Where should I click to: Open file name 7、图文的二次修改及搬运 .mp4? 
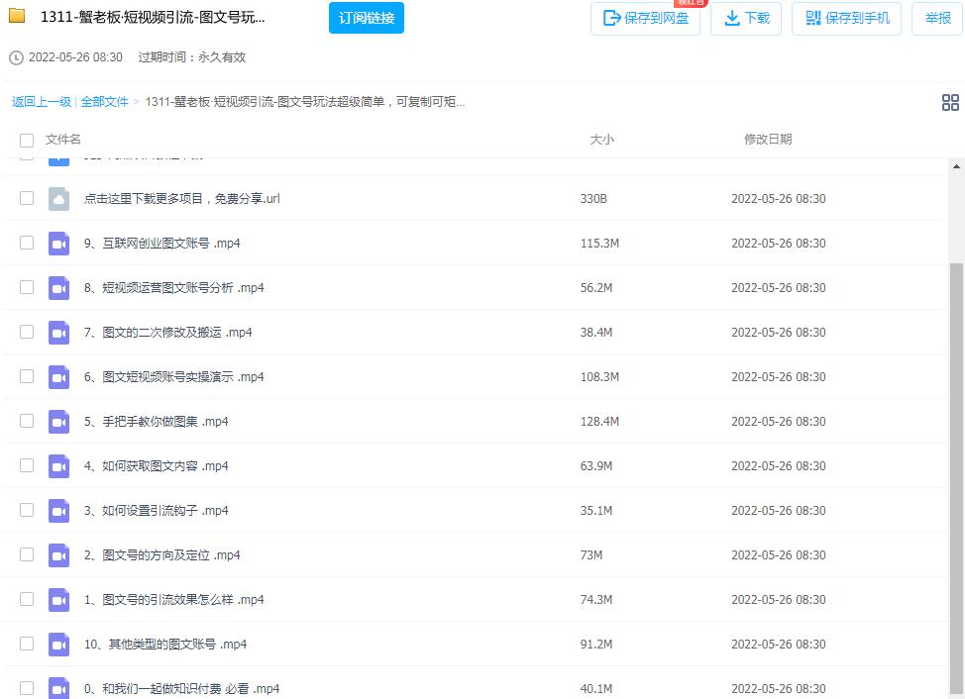tap(168, 333)
